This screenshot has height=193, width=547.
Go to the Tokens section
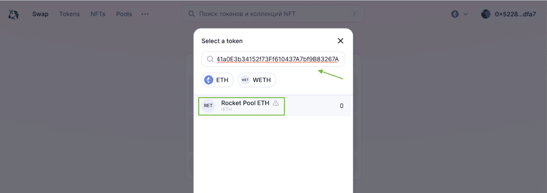coord(69,14)
